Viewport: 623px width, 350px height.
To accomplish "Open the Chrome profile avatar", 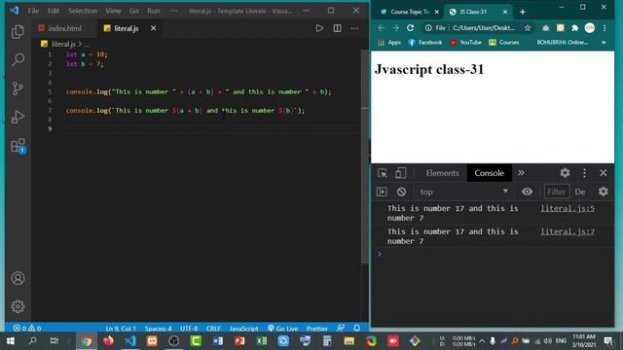I will [x=590, y=28].
